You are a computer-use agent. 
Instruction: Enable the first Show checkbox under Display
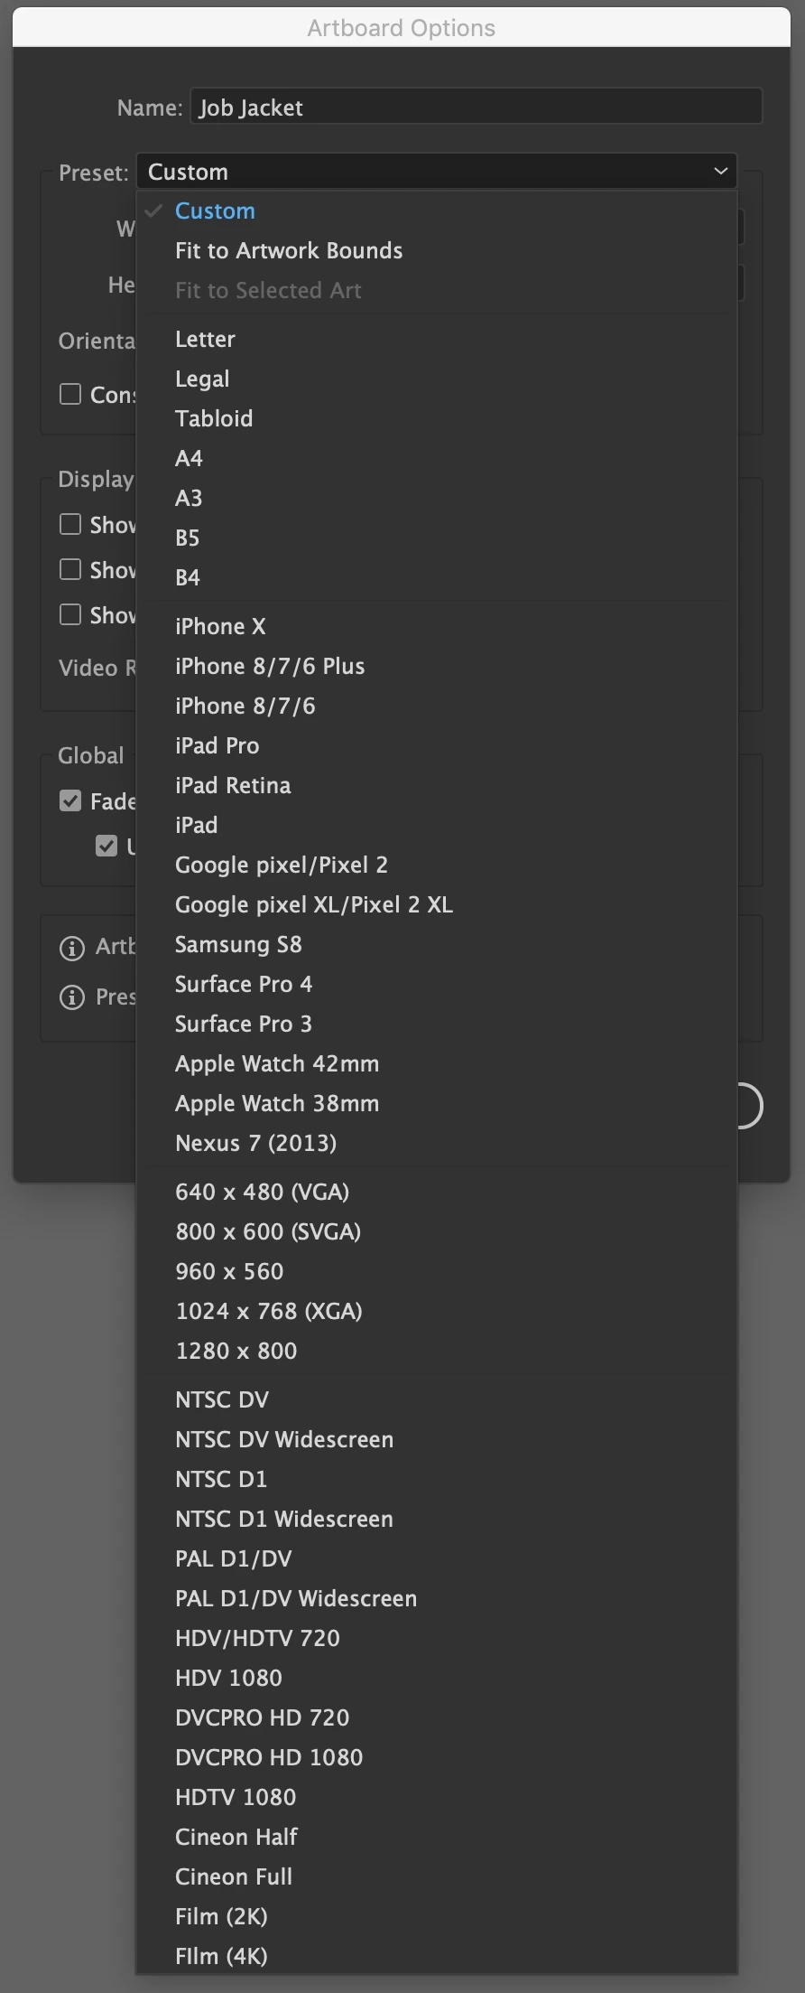[x=70, y=524]
